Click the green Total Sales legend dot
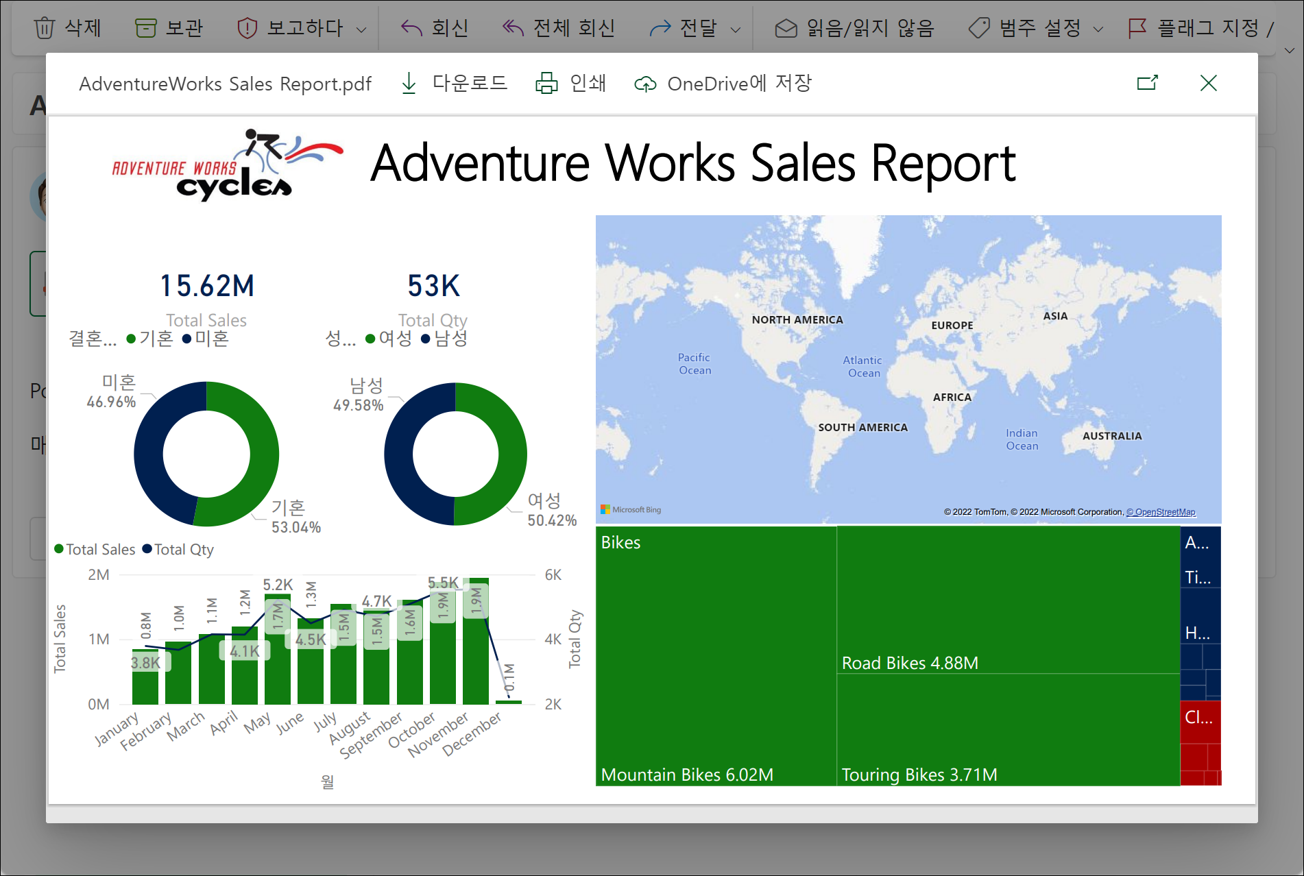Image resolution: width=1304 pixels, height=876 pixels. click(59, 548)
